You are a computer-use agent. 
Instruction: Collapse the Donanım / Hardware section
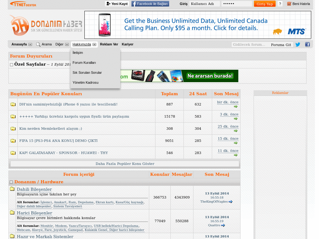pos(12,182)
